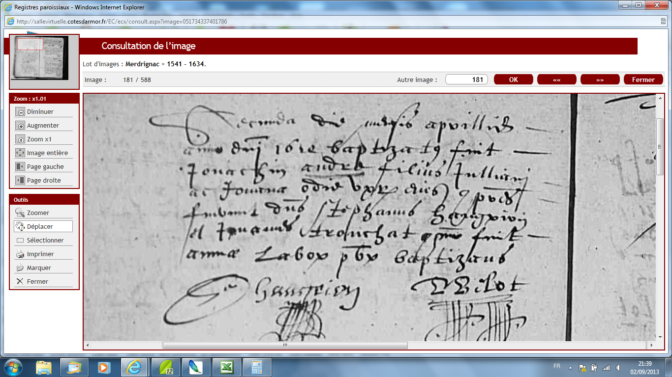Screen dimensions: 672x377
Task: Go to next image with »» button
Action: [x=600, y=80]
